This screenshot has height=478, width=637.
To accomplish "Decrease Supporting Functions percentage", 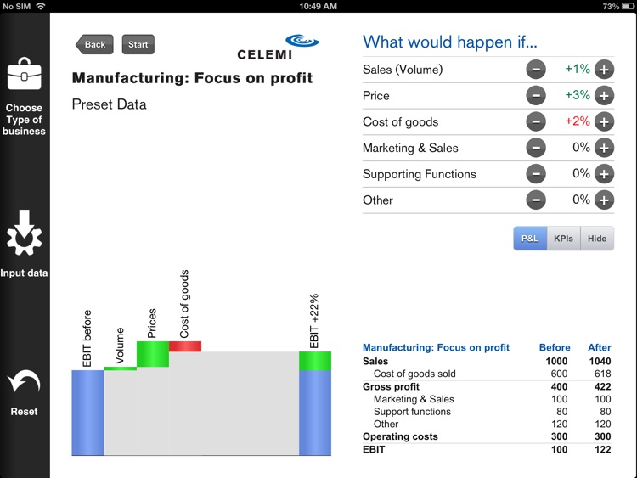I will pyautogui.click(x=536, y=175).
